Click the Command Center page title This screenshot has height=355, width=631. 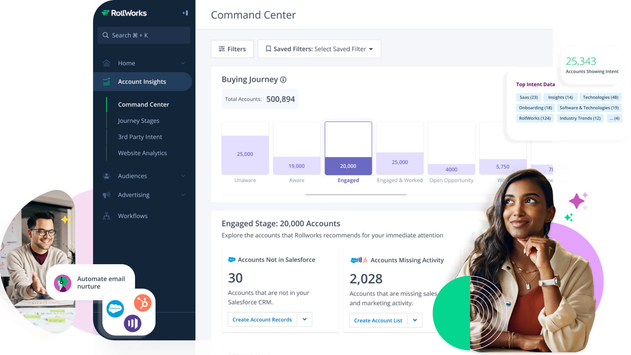253,15
